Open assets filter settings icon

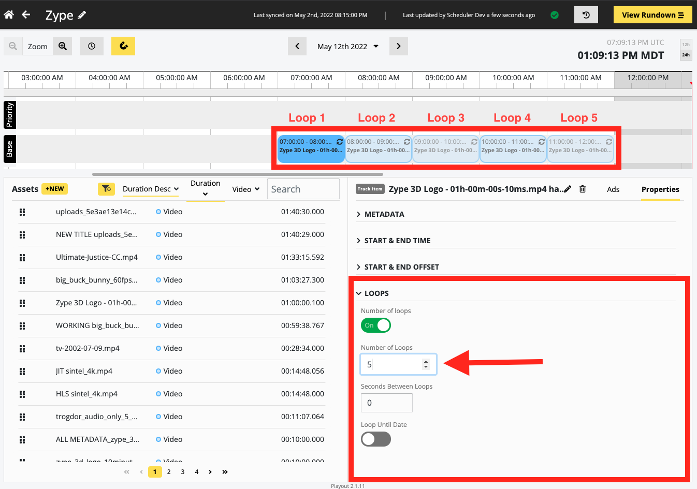point(106,189)
